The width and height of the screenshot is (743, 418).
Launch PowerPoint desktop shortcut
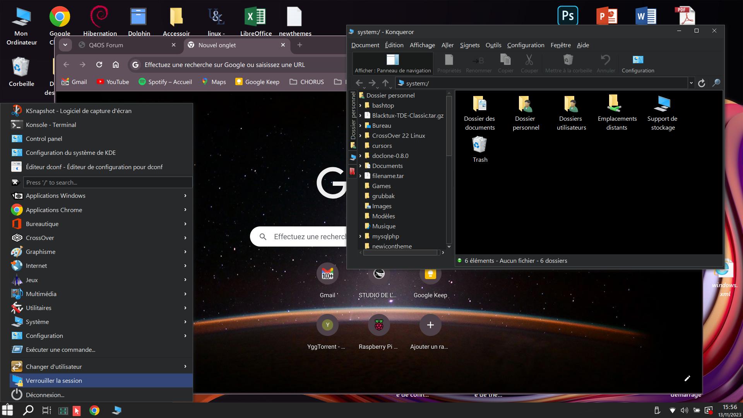point(606,16)
